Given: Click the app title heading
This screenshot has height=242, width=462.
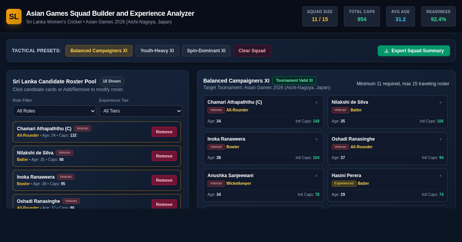Looking at the screenshot, I should coord(110,13).
